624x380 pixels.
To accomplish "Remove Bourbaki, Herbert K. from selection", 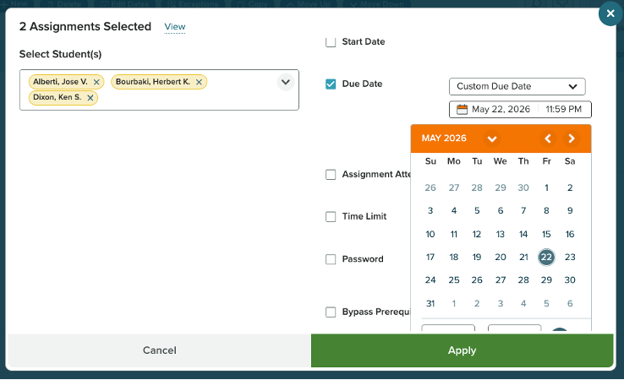I will tap(199, 82).
